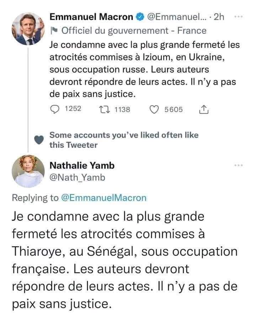This screenshot has width=256, height=320.
Task: Click the 5605 likes count
Action: pyautogui.click(x=174, y=110)
